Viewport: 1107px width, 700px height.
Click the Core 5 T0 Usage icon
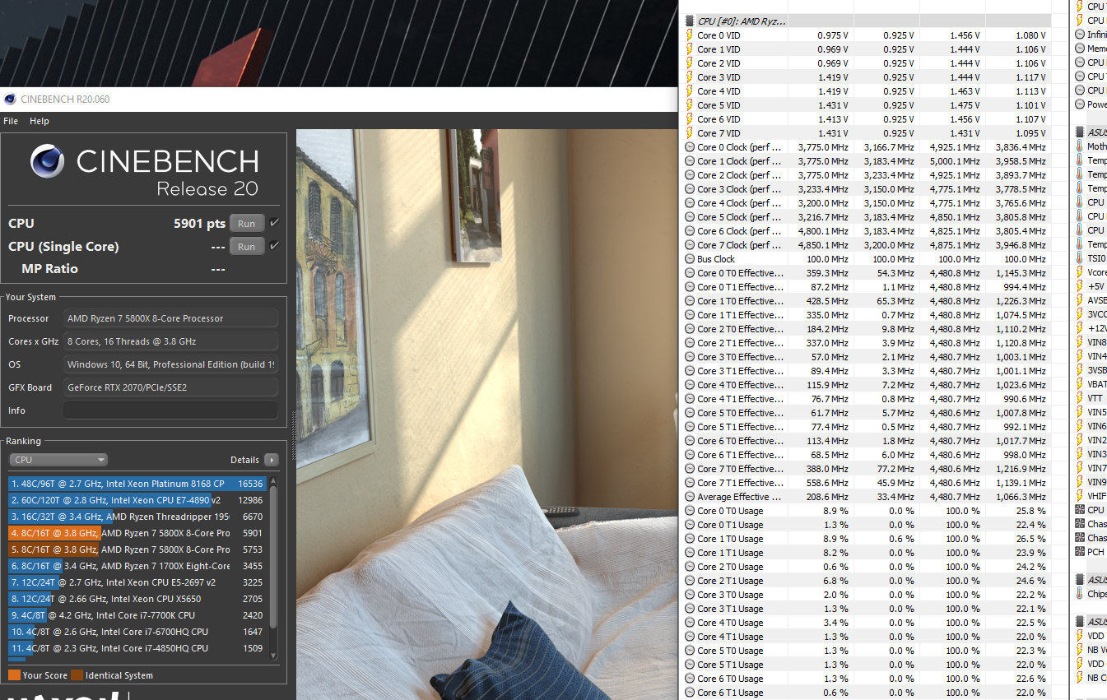(690, 651)
